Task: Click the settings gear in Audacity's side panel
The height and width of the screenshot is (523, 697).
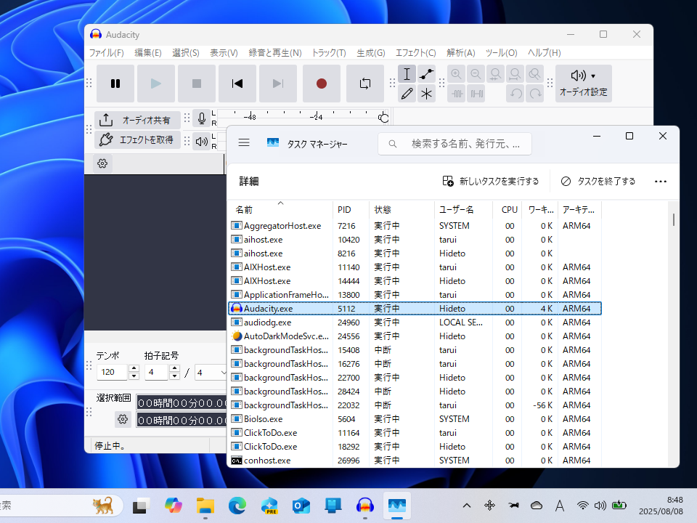Action: click(x=102, y=163)
